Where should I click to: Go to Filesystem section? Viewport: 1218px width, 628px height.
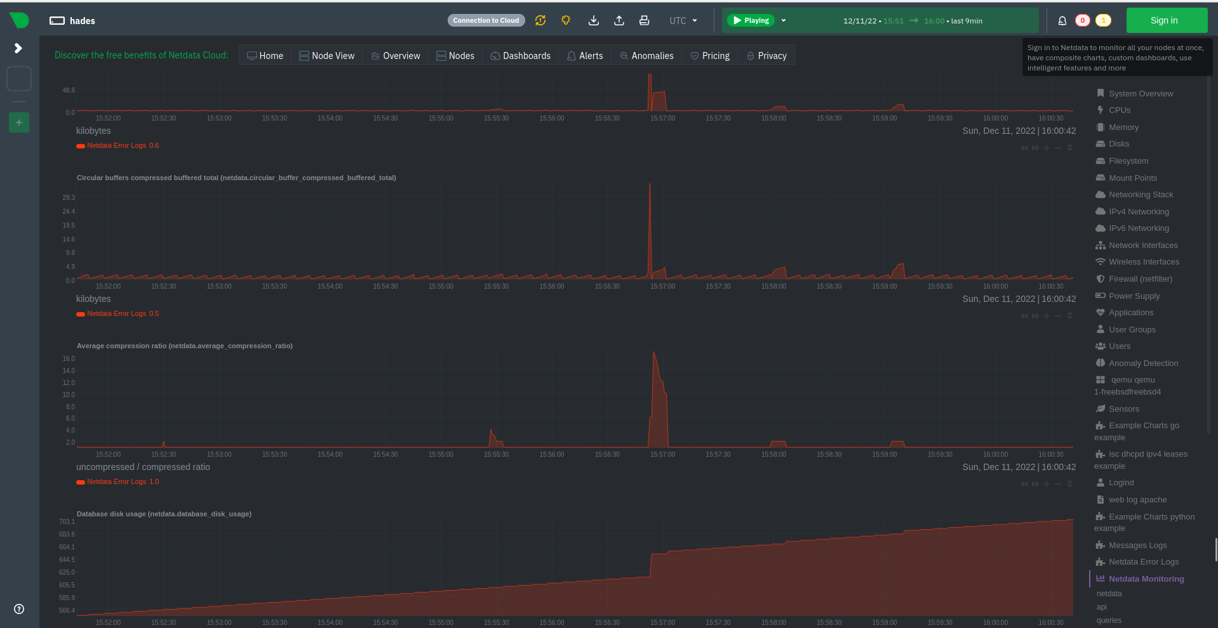coord(1122,160)
